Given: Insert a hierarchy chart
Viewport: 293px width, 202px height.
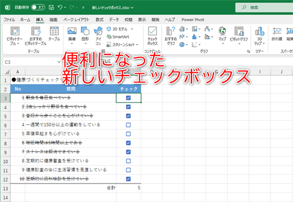Looking at the screenshot, I should coord(195,29).
